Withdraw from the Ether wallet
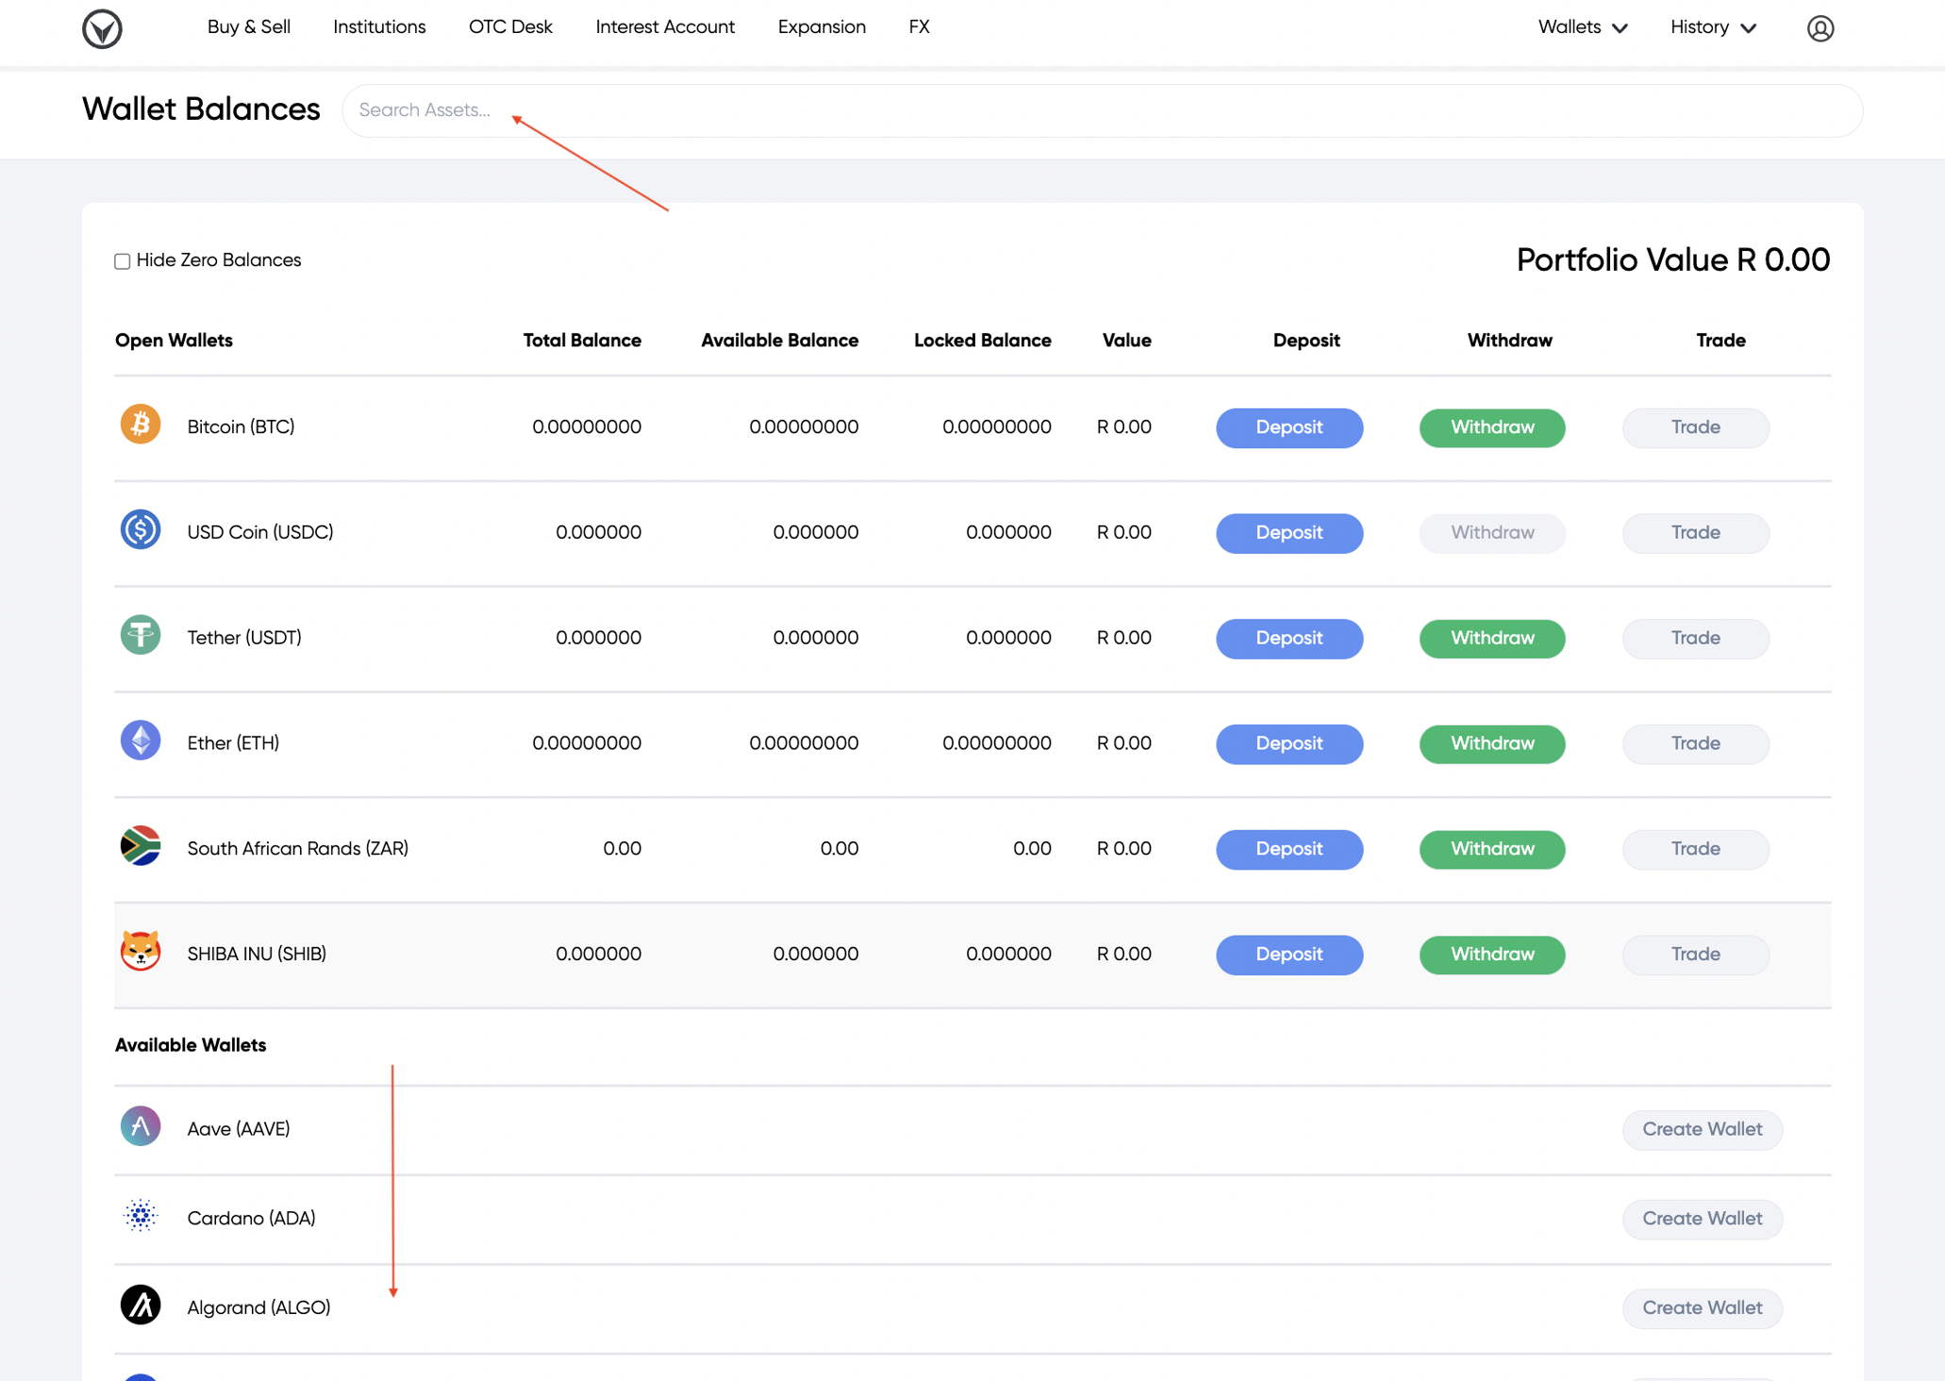Screen dimensions: 1945x1381 click(x=1491, y=743)
